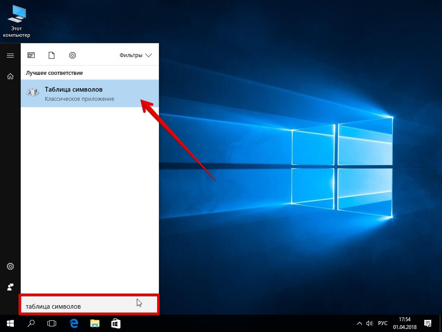Open search settings gear in left sidebar
The image size is (442, 332).
(10, 266)
